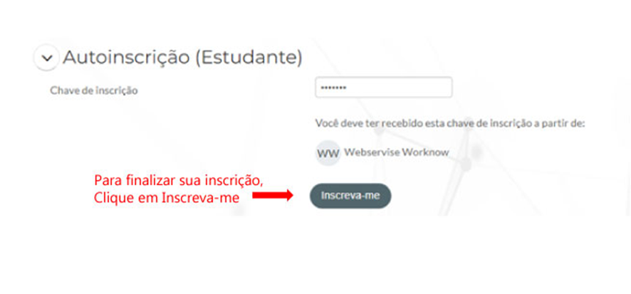This screenshot has width=631, height=294.
Task: Open the WW user avatar icon
Action: pyautogui.click(x=328, y=153)
